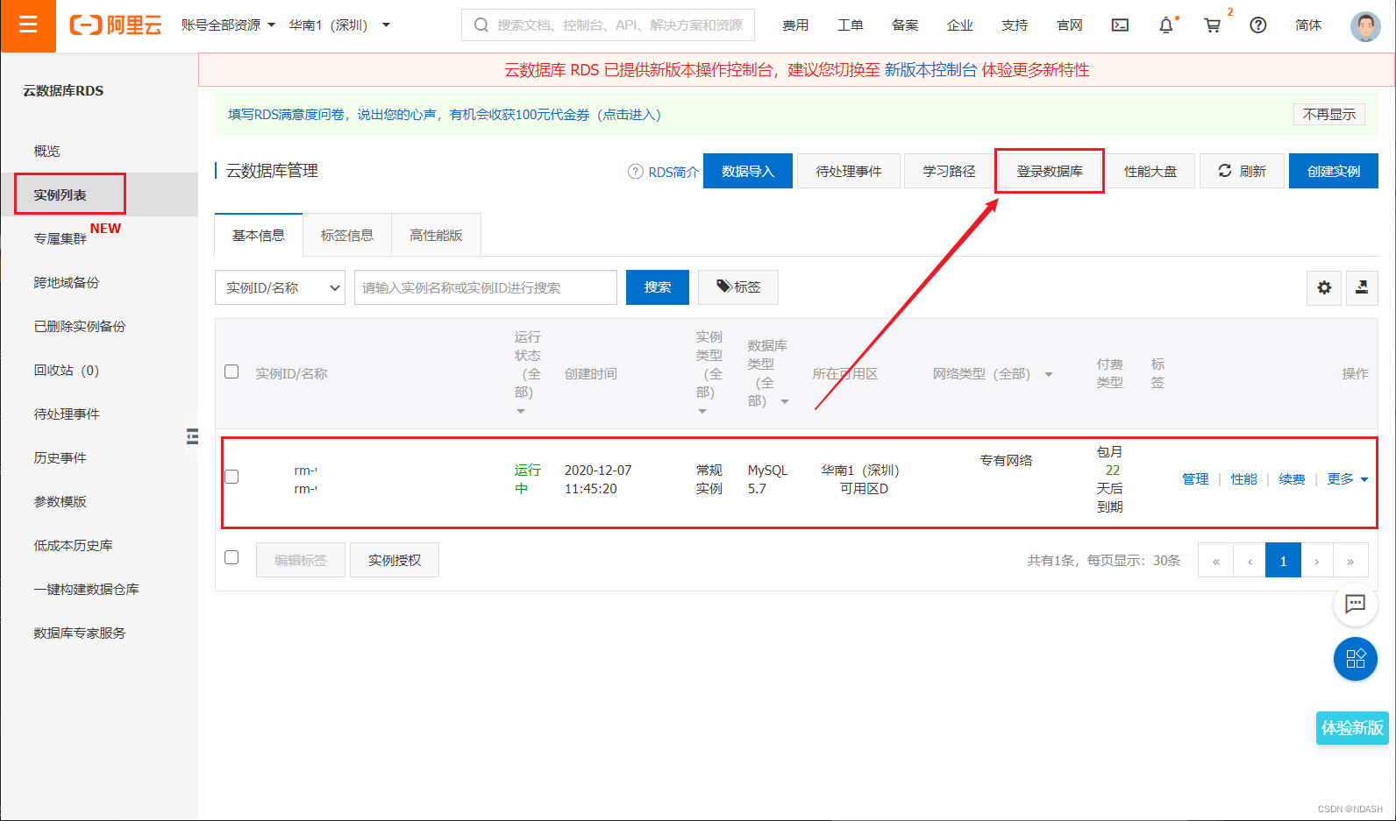Open 工单 in the top menu
1396x821 pixels.
click(851, 25)
